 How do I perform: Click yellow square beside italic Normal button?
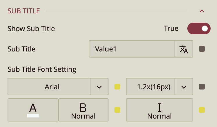tap(202, 110)
